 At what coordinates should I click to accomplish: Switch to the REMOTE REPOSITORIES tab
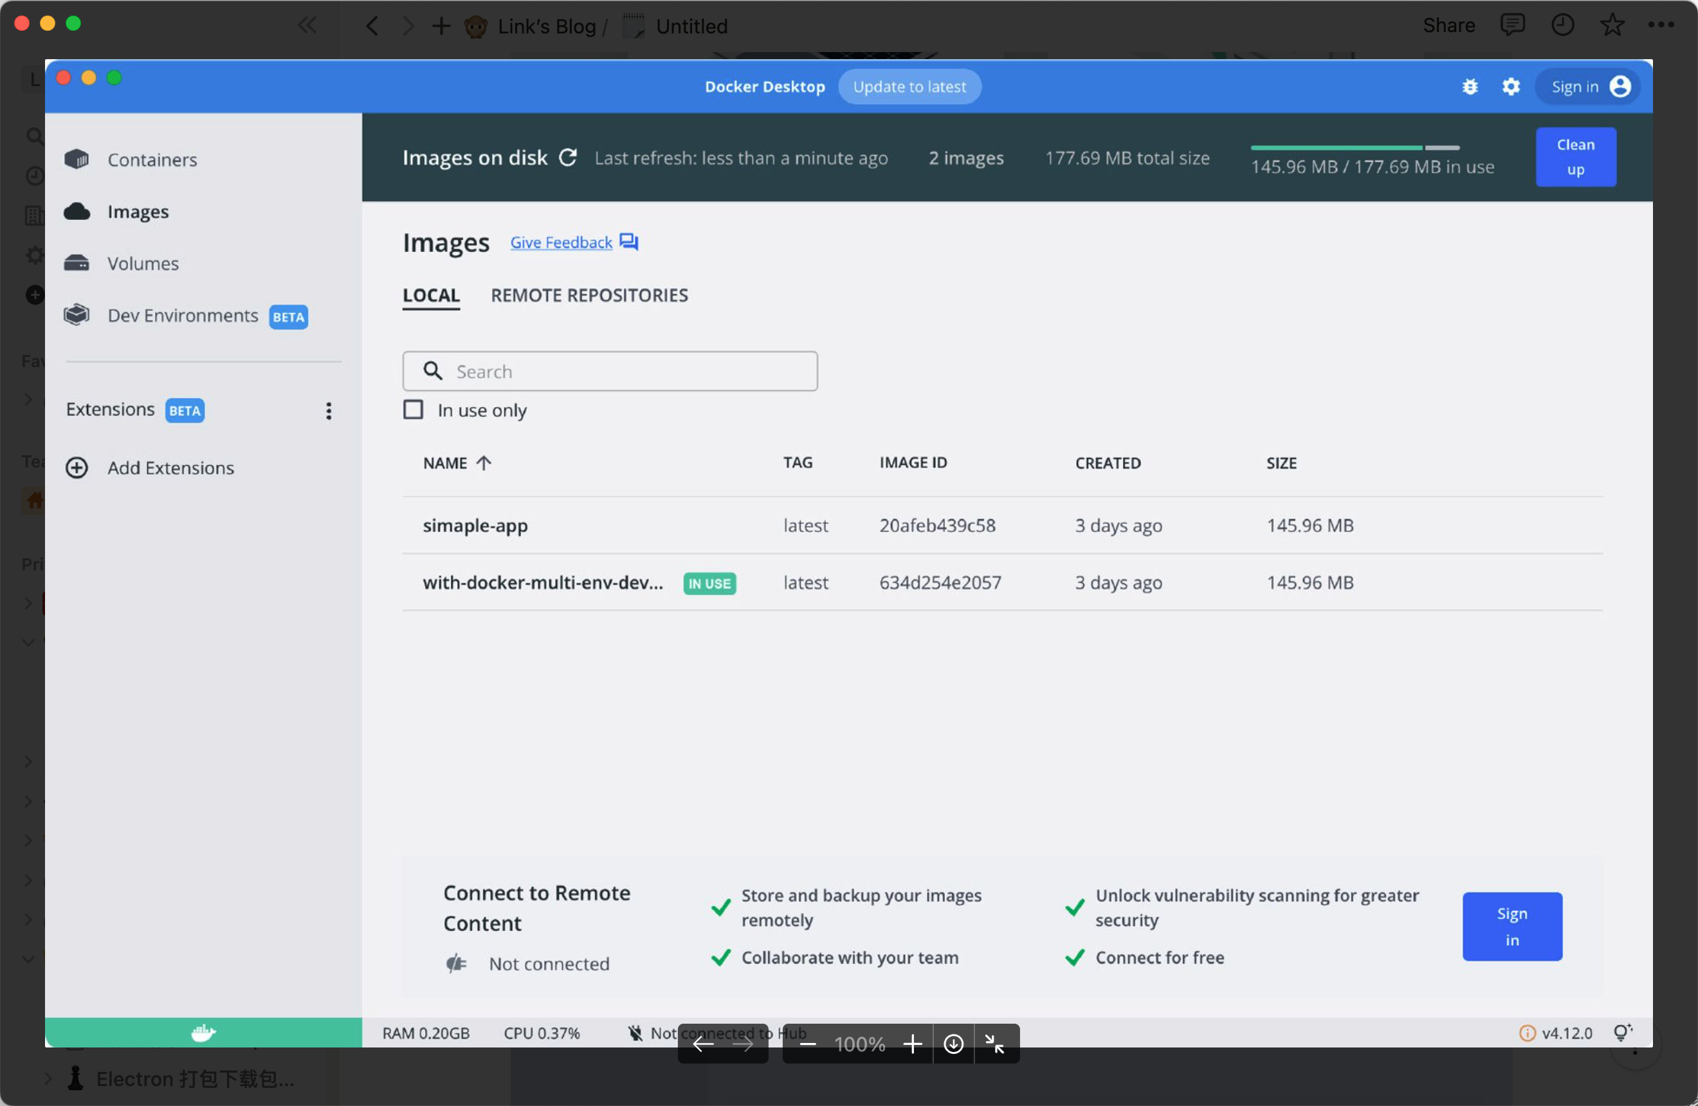589,295
